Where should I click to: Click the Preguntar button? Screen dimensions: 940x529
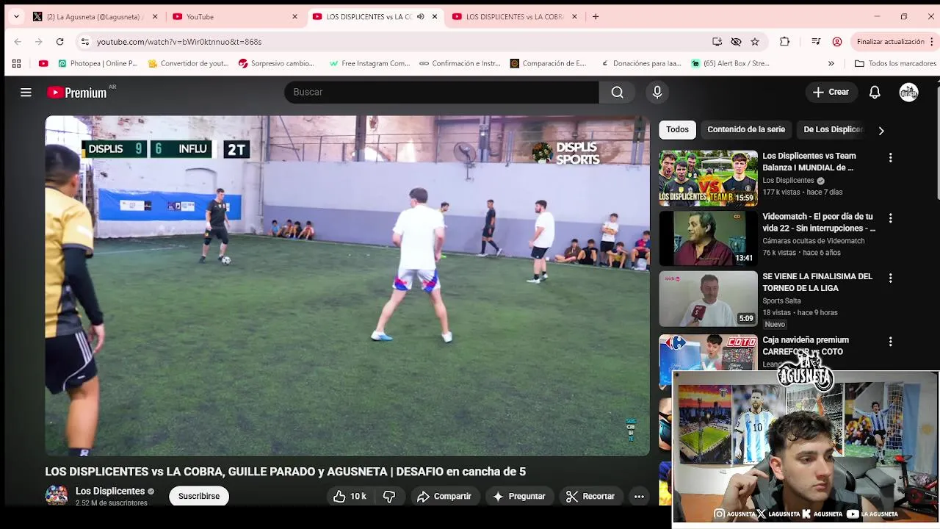[x=518, y=496]
